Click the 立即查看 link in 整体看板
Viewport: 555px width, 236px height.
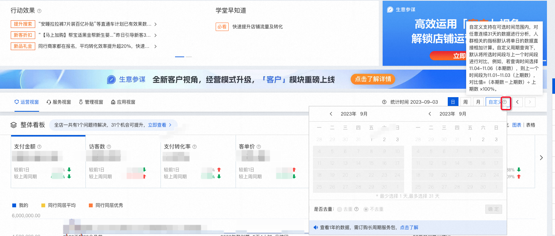click(x=157, y=125)
